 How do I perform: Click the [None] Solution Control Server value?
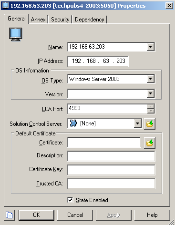[88, 123]
